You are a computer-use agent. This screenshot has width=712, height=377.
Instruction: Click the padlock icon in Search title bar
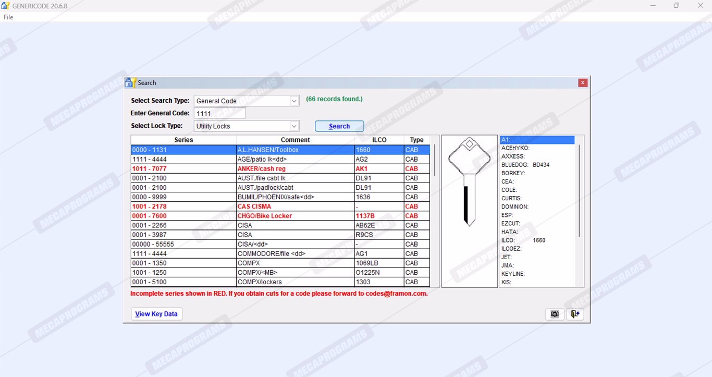(130, 82)
